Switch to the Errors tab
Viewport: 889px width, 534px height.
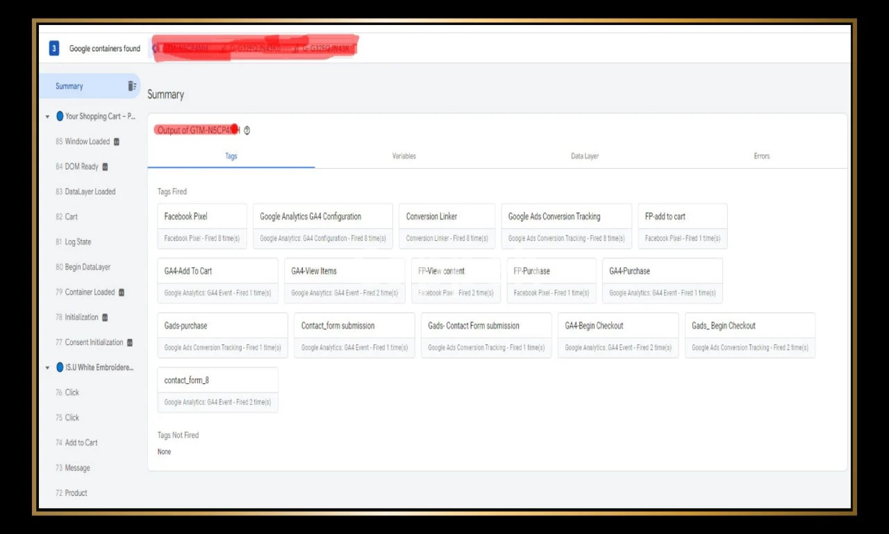click(761, 156)
